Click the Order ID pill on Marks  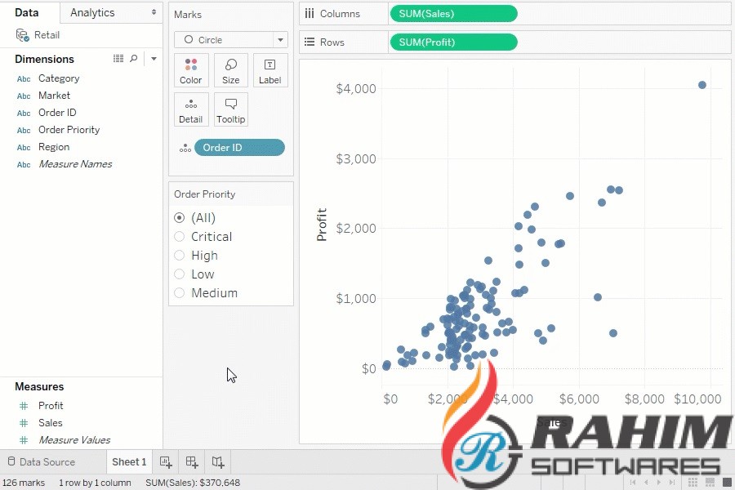239,148
